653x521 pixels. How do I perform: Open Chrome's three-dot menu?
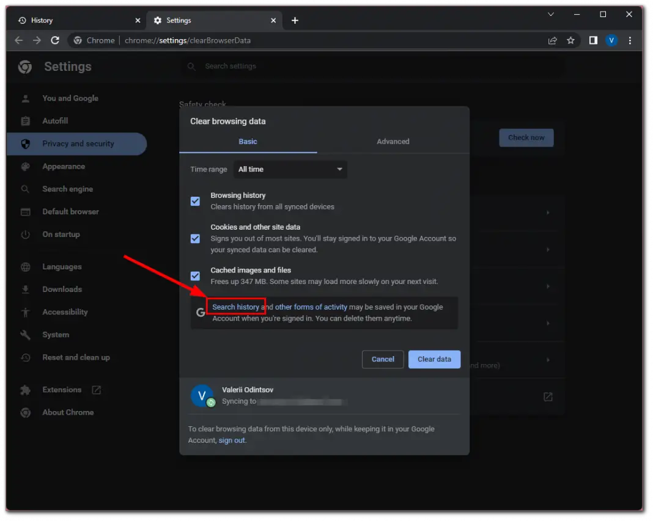[x=630, y=40]
